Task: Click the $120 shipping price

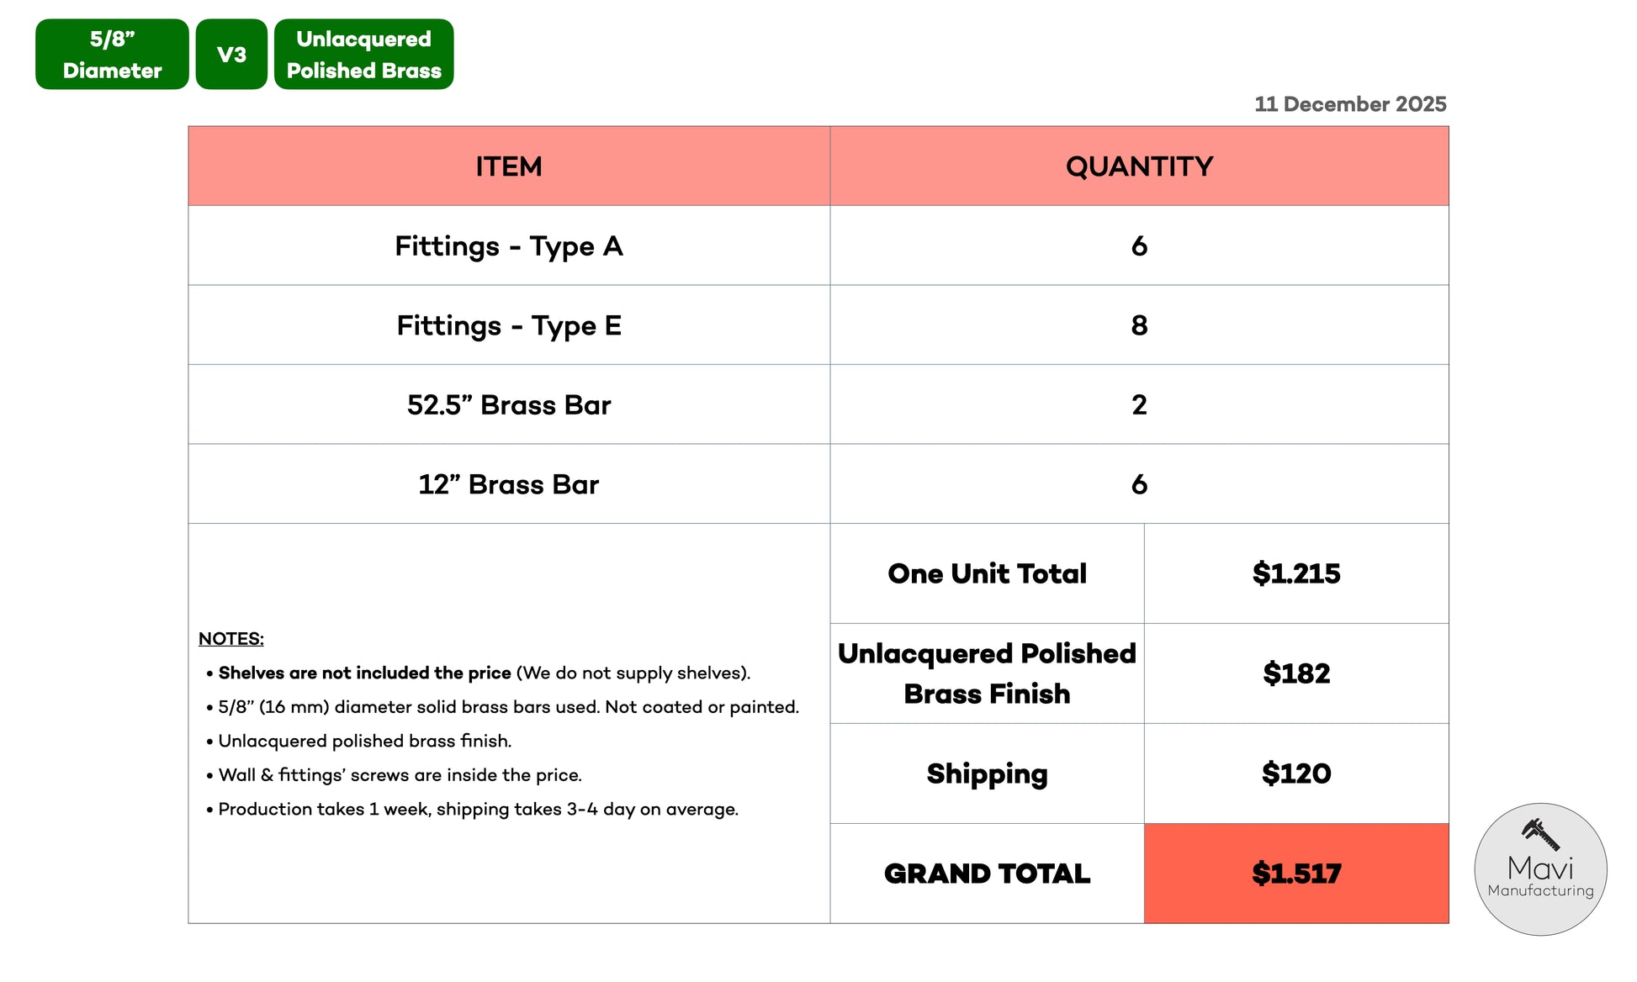Action: [1295, 773]
